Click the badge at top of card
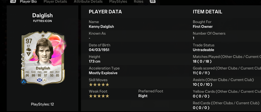261x112 pixels. 43,36
